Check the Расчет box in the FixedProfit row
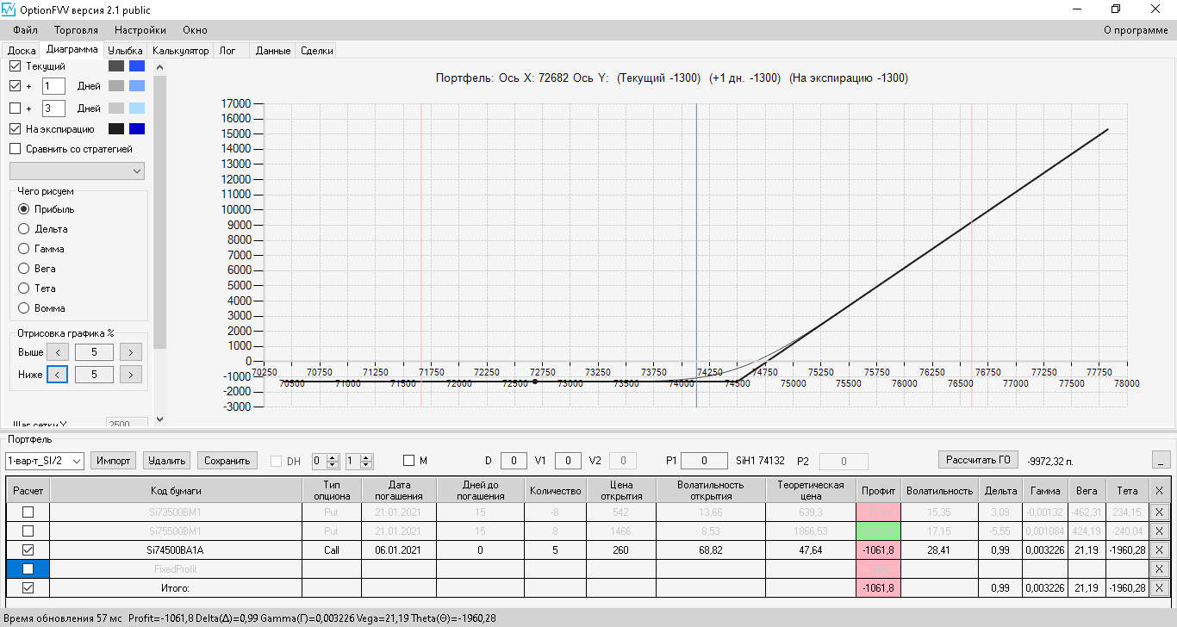This screenshot has height=627, width=1177. [x=28, y=568]
